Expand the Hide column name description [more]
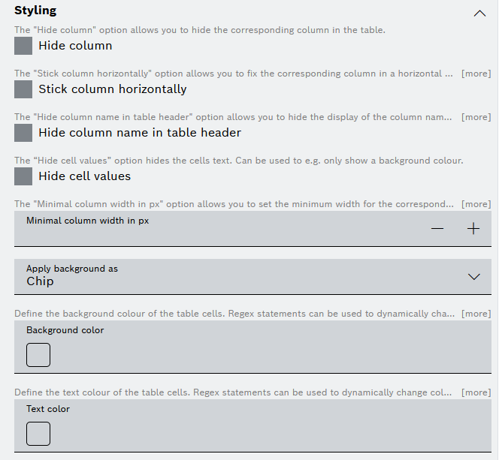 click(x=476, y=117)
